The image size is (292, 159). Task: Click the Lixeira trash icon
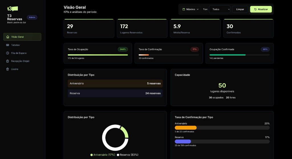click(x=8, y=69)
